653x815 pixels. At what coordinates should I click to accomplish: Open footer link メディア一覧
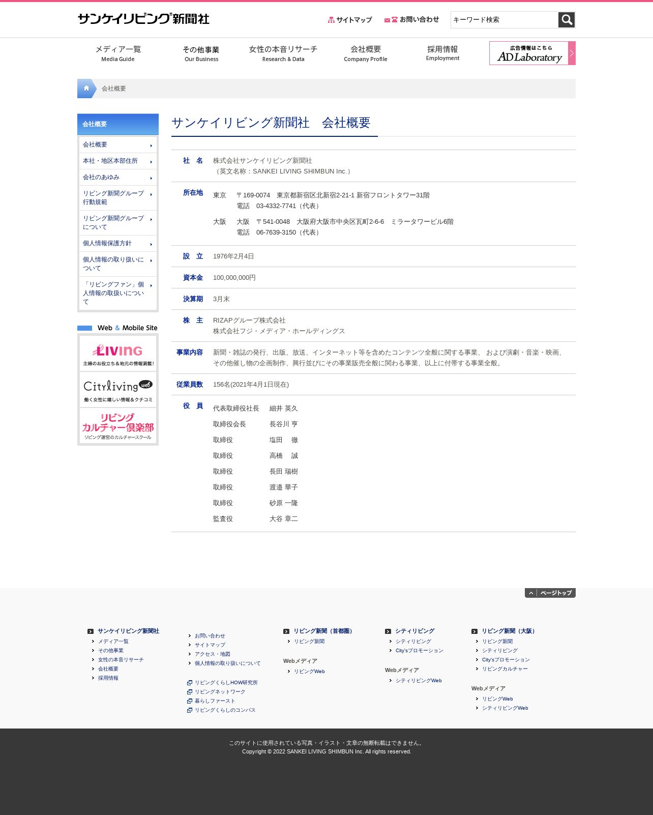[x=113, y=642]
